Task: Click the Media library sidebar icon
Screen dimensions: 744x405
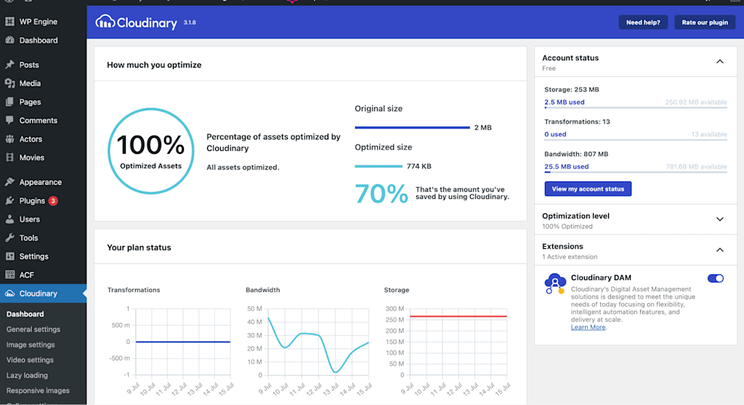Action: coord(9,83)
